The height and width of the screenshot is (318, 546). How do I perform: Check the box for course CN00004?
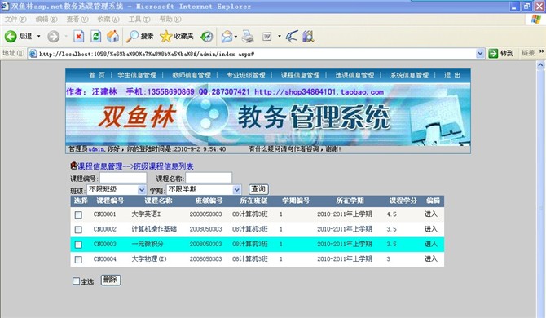click(x=78, y=259)
